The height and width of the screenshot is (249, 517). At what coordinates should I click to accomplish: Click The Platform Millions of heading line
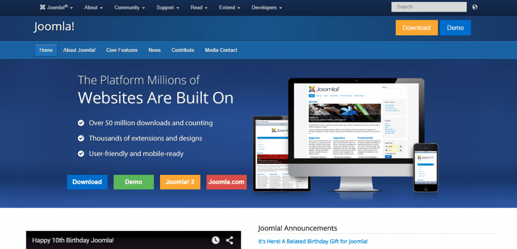[x=139, y=80]
